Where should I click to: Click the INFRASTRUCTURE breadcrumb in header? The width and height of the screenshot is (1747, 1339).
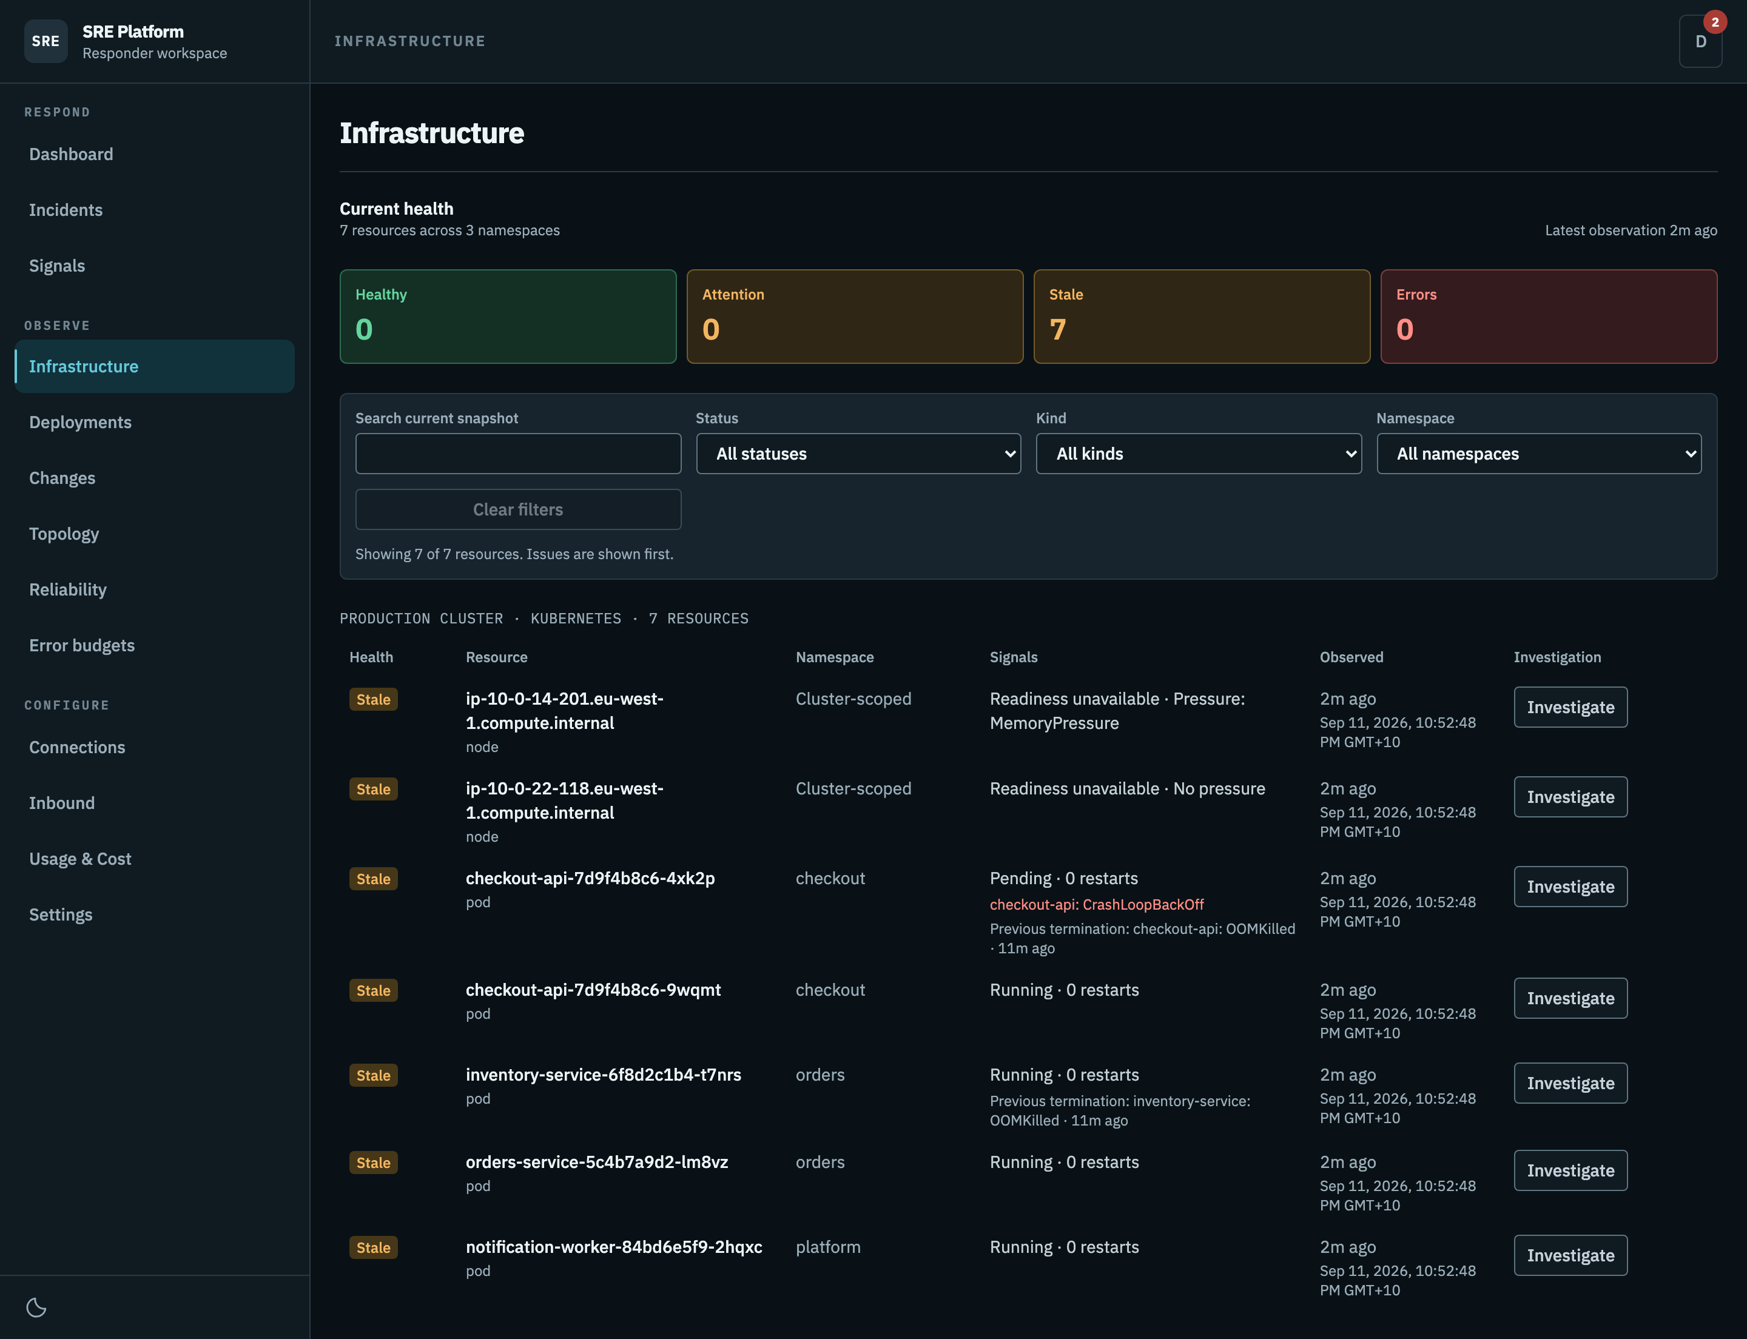[x=410, y=41]
